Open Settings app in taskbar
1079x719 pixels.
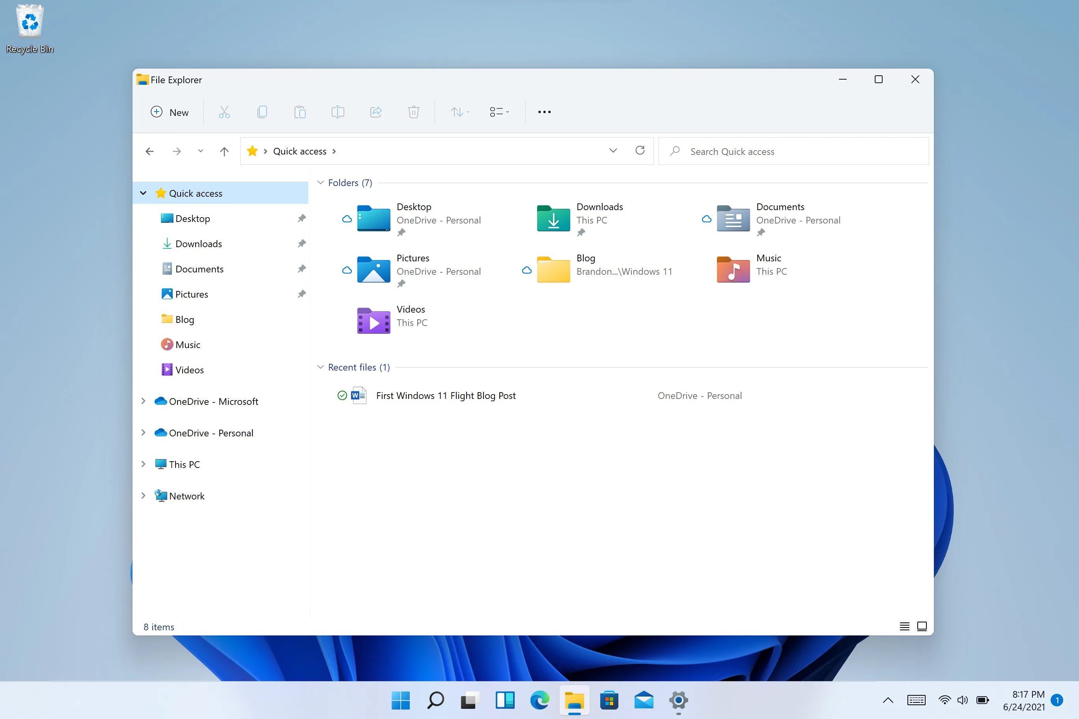click(x=678, y=698)
